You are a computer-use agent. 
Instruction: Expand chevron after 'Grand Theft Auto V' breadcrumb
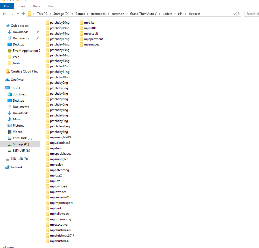pos(159,14)
